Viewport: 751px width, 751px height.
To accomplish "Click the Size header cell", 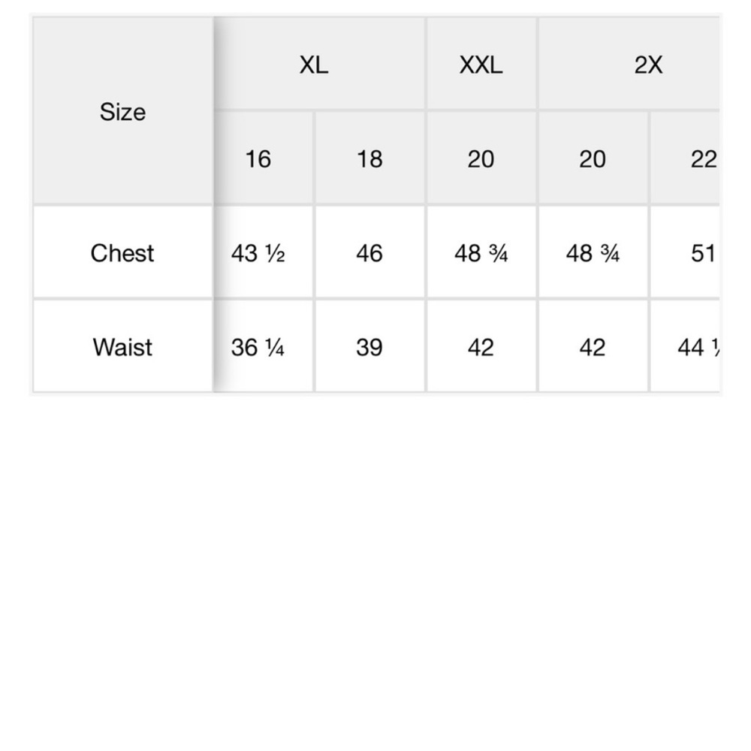I will 122,112.
